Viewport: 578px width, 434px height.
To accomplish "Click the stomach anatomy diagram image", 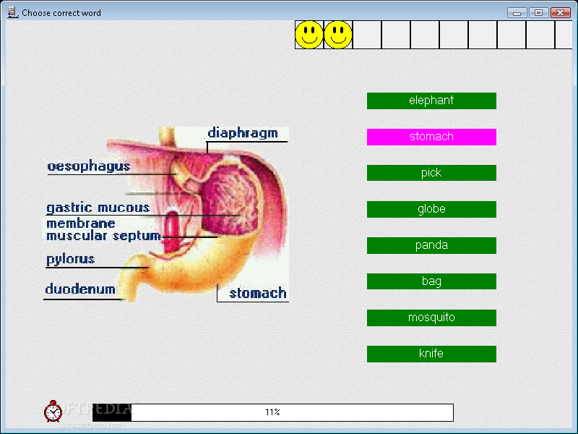I will (x=166, y=214).
